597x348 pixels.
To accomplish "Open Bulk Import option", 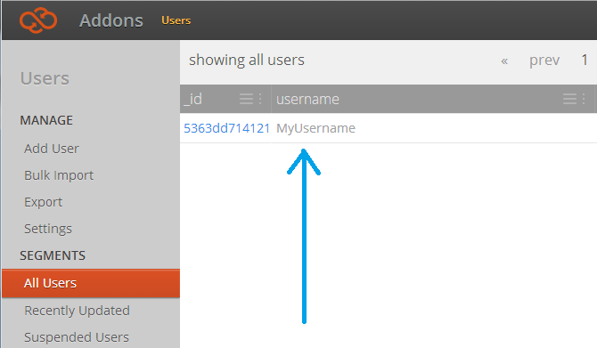I will point(59,175).
